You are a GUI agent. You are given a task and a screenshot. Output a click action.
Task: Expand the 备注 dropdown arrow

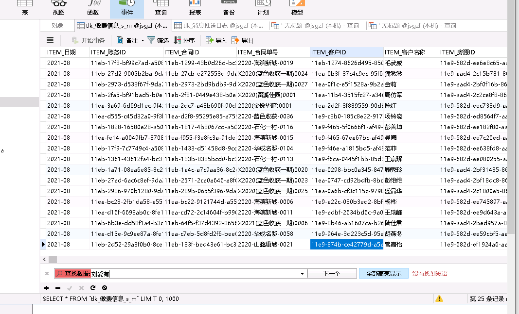click(143, 41)
